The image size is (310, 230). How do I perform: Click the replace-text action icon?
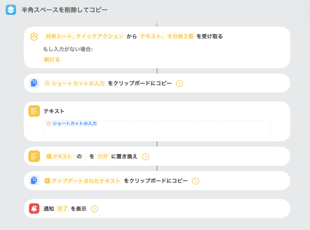pyautogui.click(x=34, y=156)
